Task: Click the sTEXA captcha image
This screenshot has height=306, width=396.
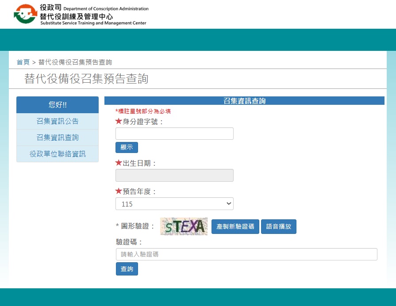Action: click(x=184, y=226)
